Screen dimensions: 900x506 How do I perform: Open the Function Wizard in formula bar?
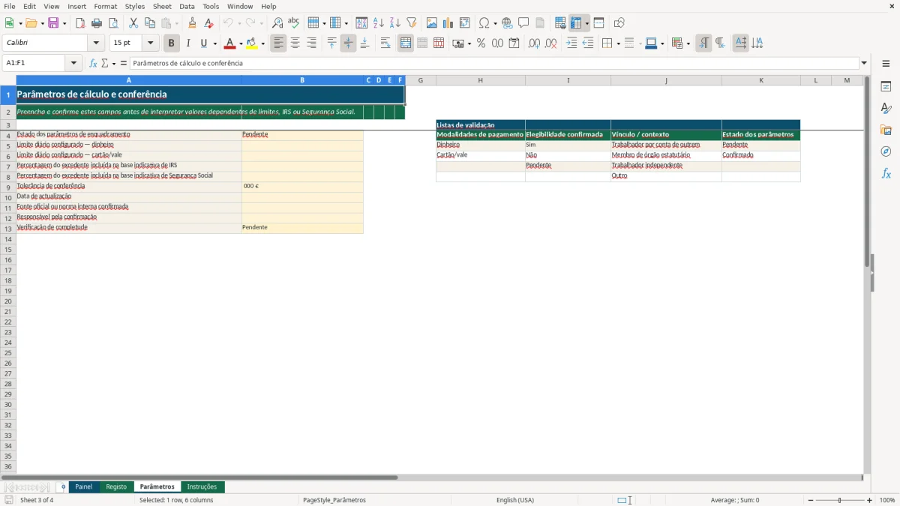click(x=94, y=64)
